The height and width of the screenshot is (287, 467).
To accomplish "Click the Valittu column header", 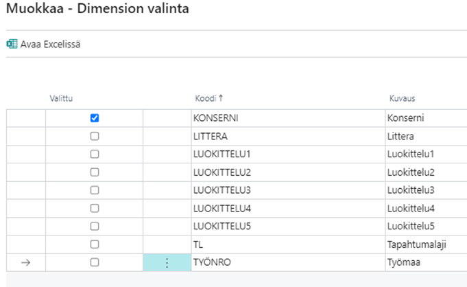I will tap(62, 99).
